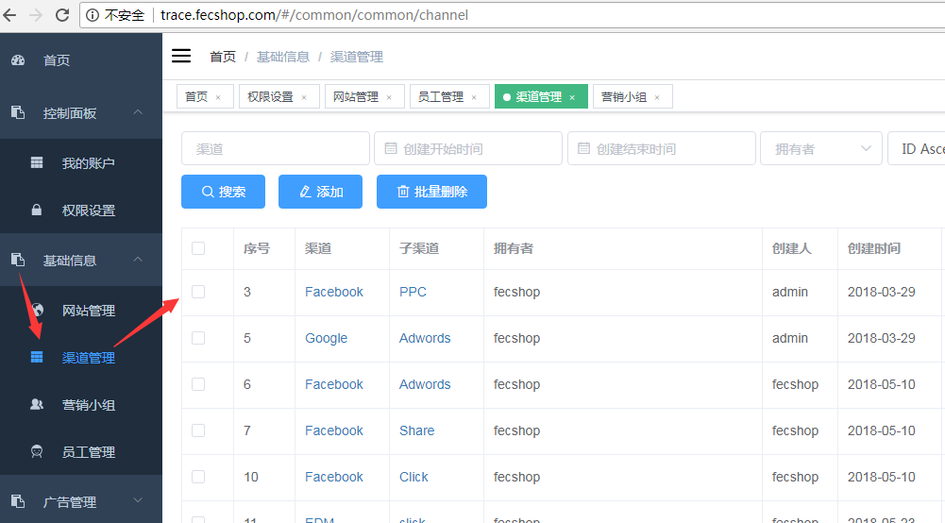Open the 拥有者 dropdown filter
The image size is (945, 523).
click(821, 148)
